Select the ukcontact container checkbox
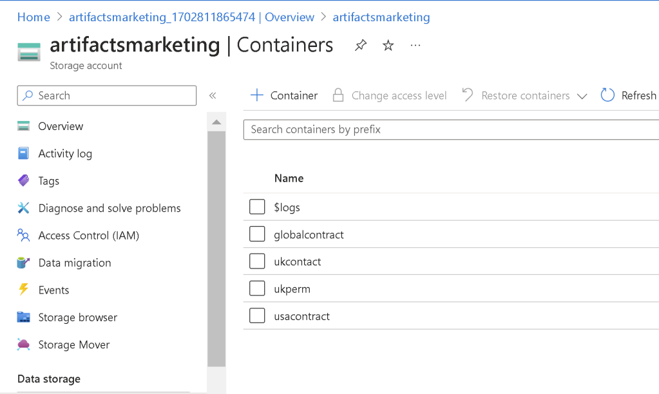Screen dimensions: 659x394 (257, 261)
